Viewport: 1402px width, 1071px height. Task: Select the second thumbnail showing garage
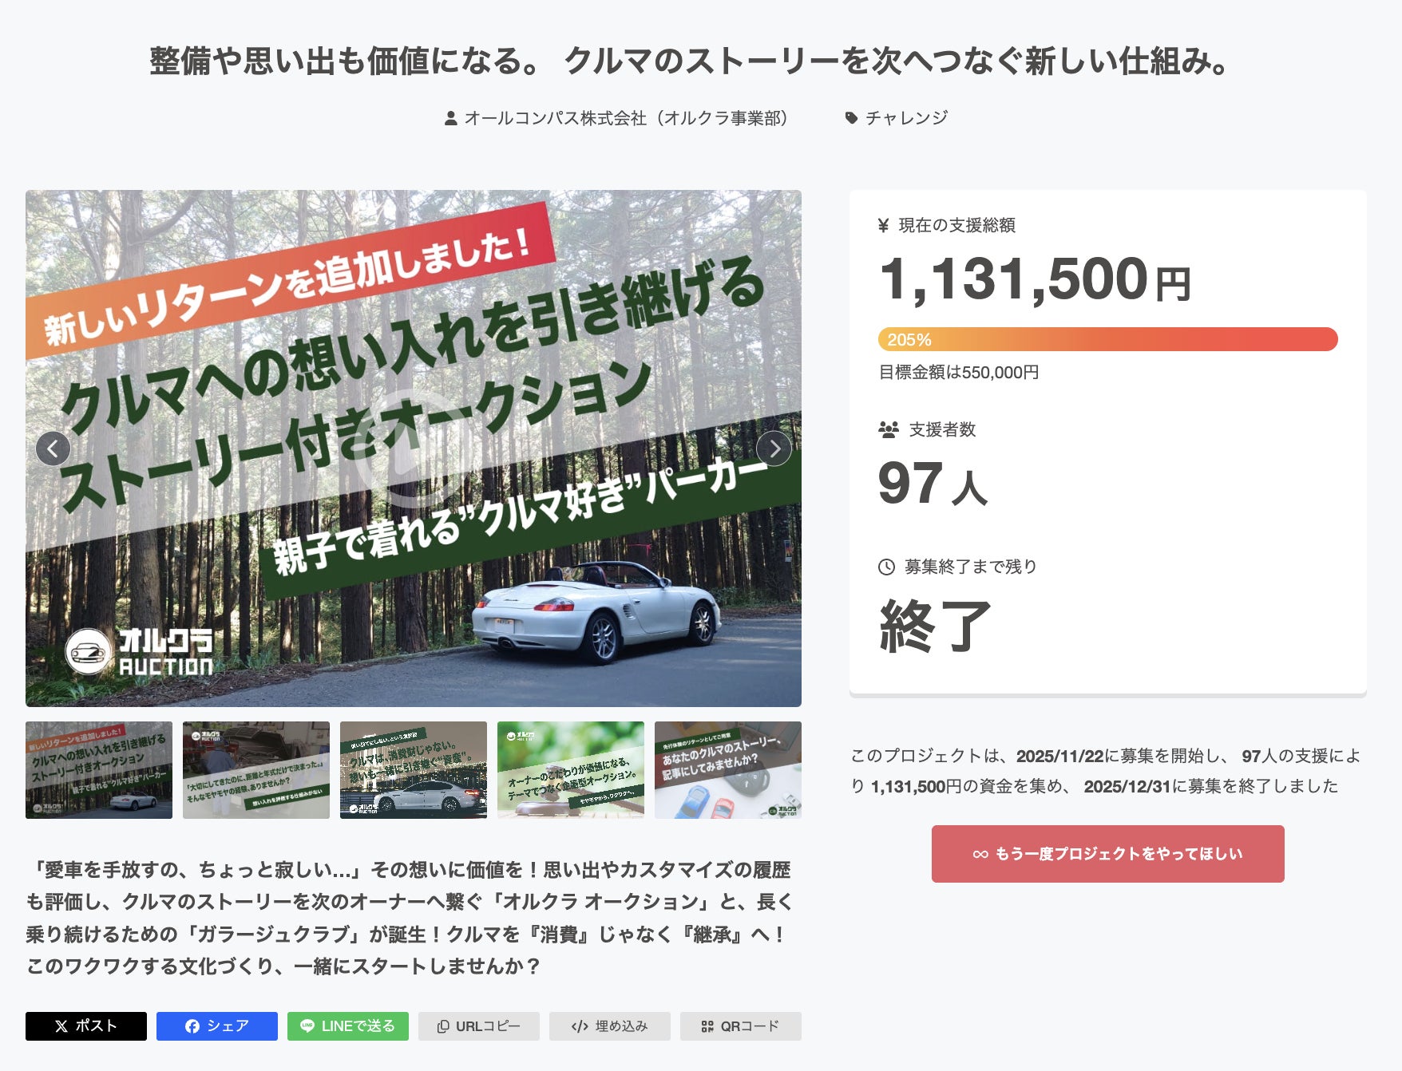coord(255,770)
